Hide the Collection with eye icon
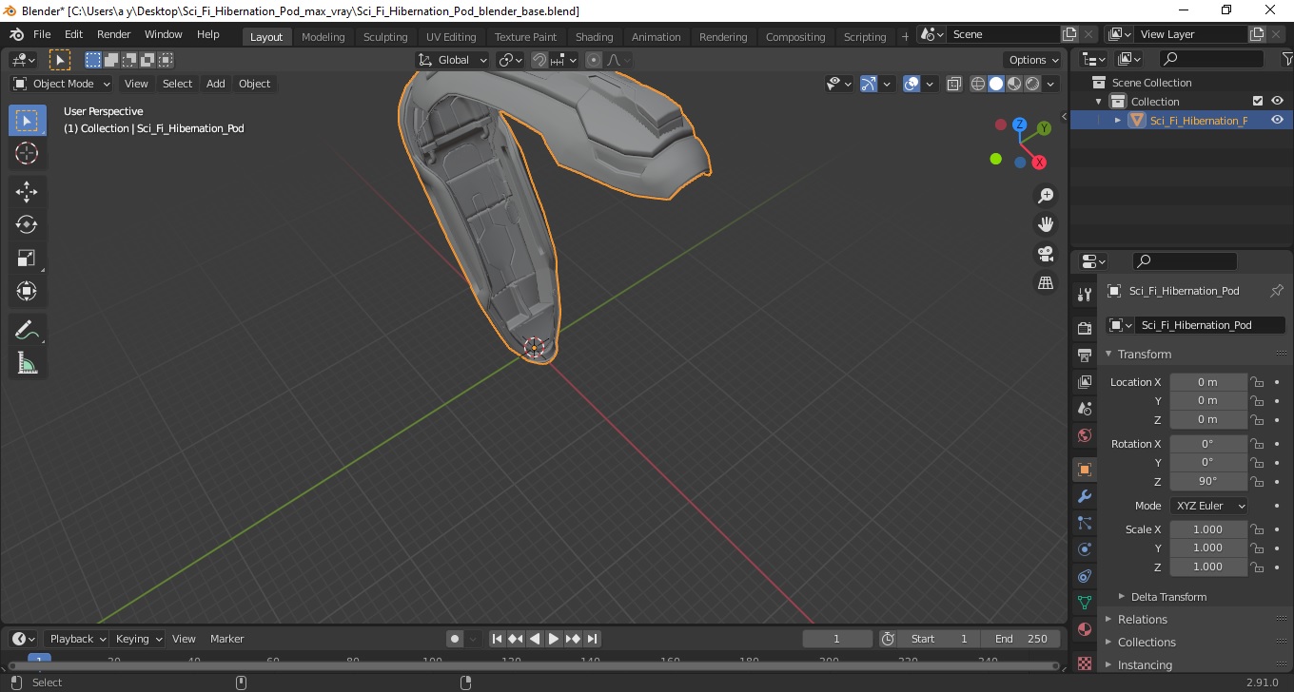 pyautogui.click(x=1277, y=101)
